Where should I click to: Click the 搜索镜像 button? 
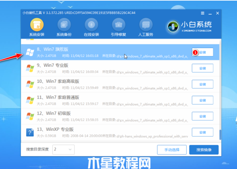[x=204, y=150]
